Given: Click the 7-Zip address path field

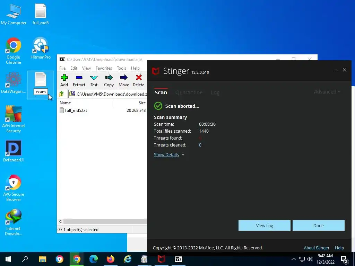Looking at the screenshot, I should pyautogui.click(x=108, y=94).
